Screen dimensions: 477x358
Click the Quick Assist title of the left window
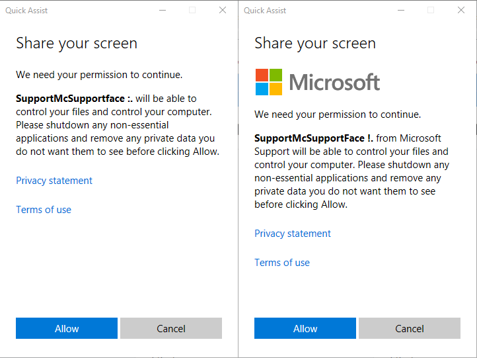(26, 11)
